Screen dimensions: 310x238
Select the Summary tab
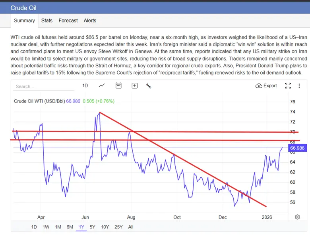coord(24,21)
